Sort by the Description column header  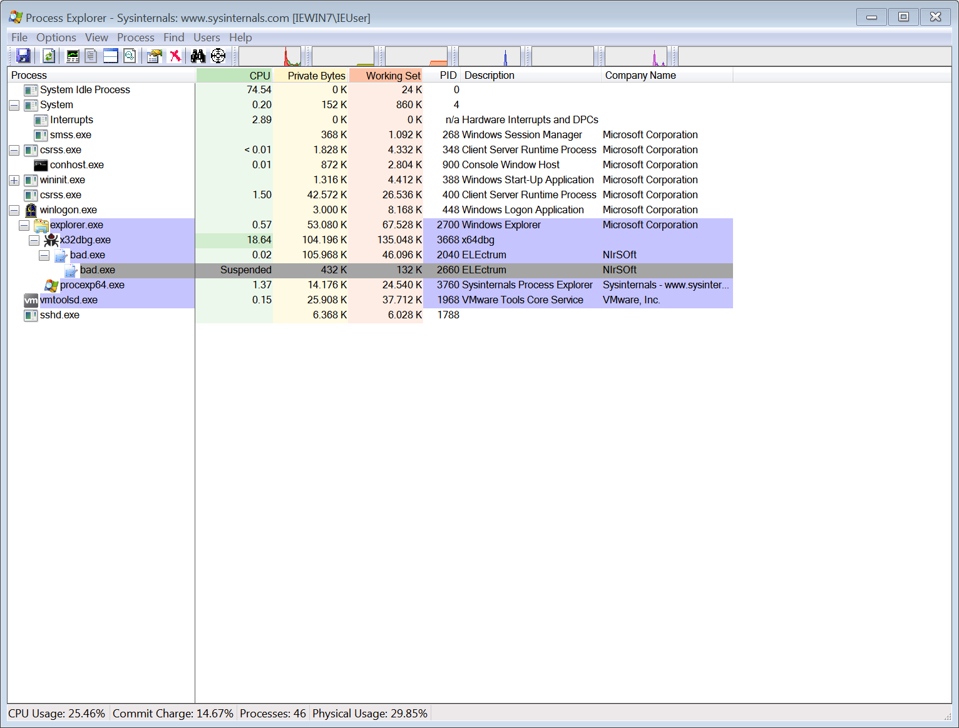pos(531,75)
